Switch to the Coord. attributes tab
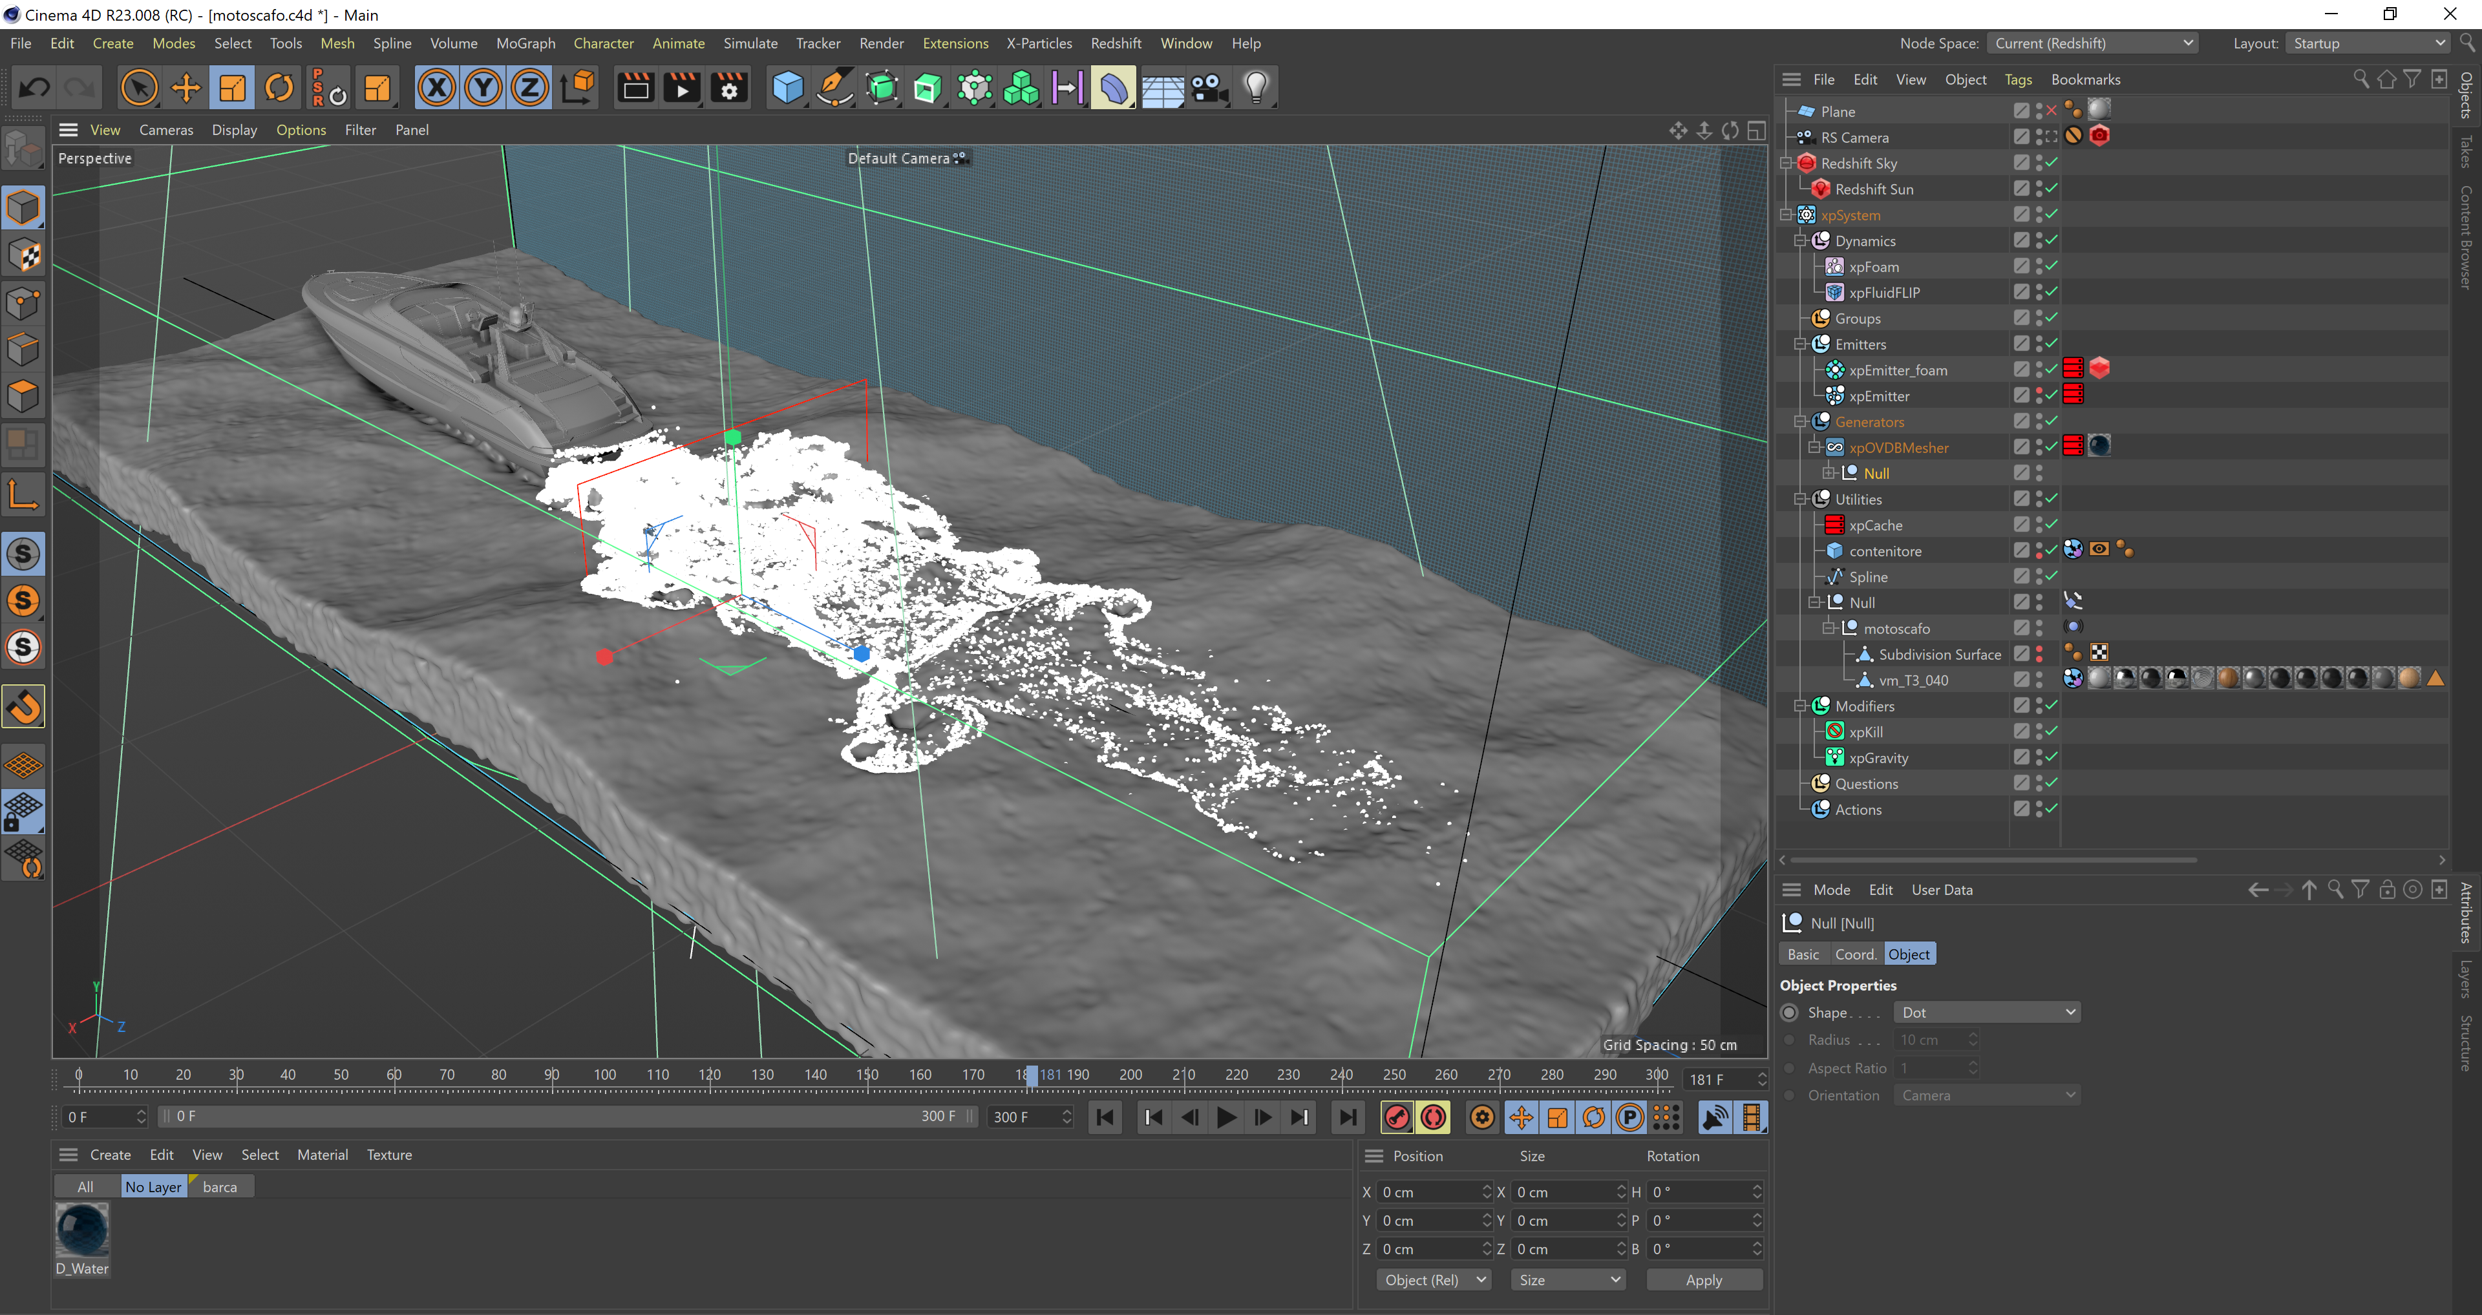This screenshot has width=2482, height=1315. (x=1855, y=954)
